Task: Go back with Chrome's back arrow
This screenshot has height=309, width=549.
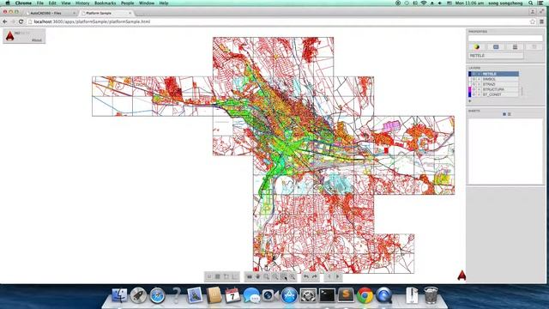Action: coord(5,21)
